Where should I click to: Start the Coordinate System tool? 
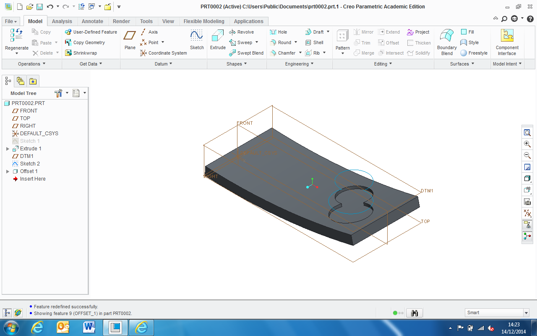[163, 53]
